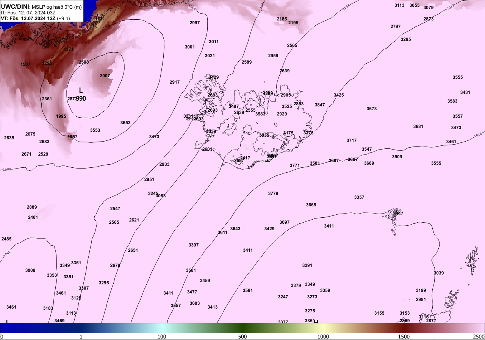Click the height value 3509
This screenshot has height=340, width=485.
point(397,157)
